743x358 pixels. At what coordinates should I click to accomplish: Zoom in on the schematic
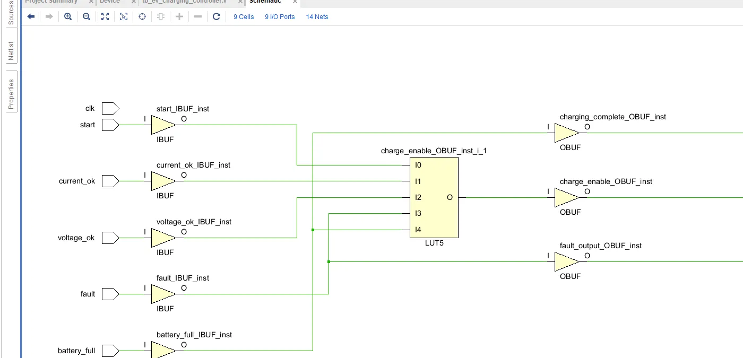coord(68,16)
